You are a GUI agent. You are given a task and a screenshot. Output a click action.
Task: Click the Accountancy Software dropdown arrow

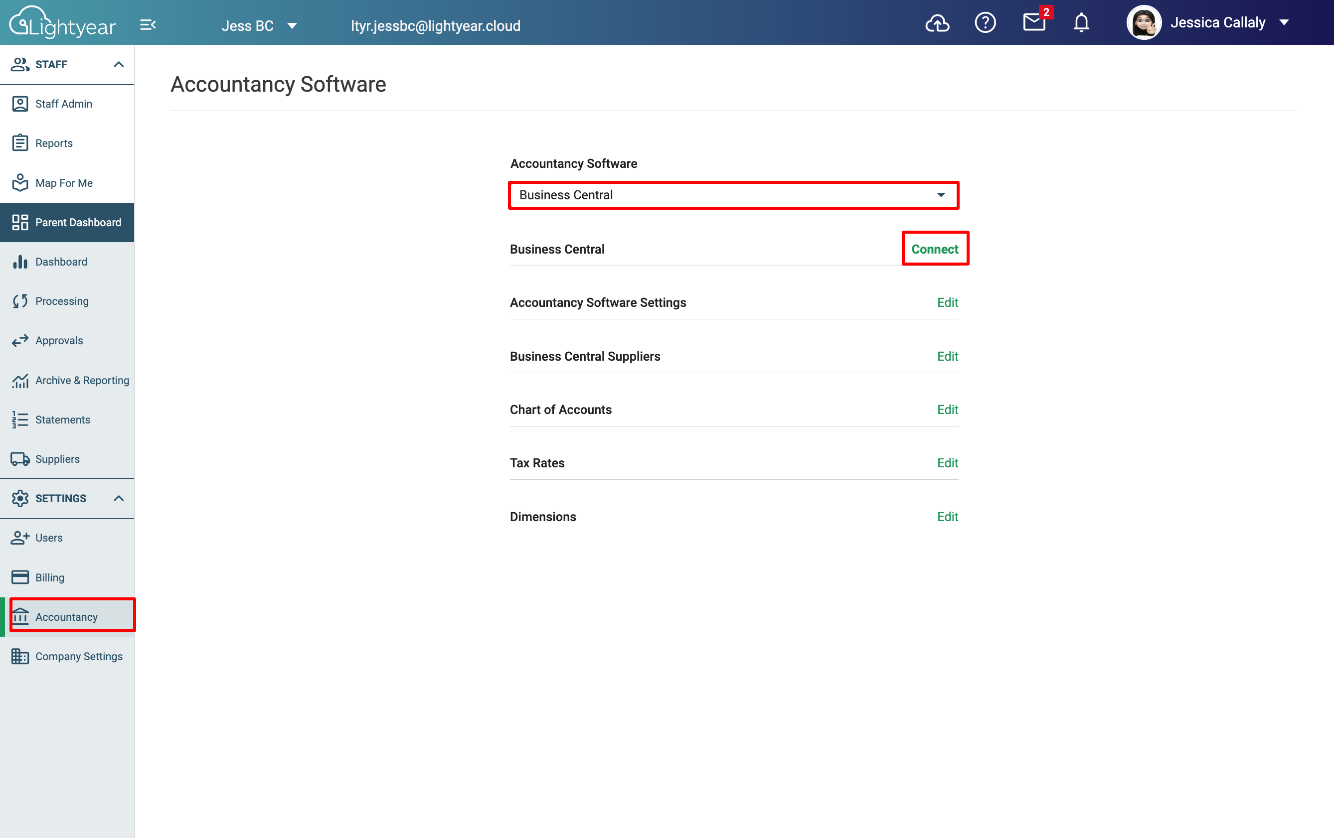click(x=941, y=195)
